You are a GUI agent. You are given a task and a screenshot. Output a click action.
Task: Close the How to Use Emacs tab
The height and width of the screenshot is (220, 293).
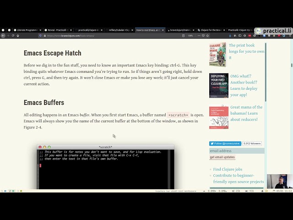163,30
